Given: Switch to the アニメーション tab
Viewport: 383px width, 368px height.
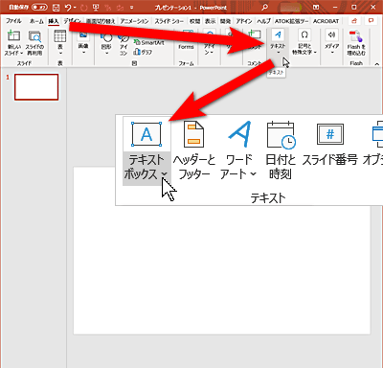Looking at the screenshot, I should pyautogui.click(x=134, y=21).
